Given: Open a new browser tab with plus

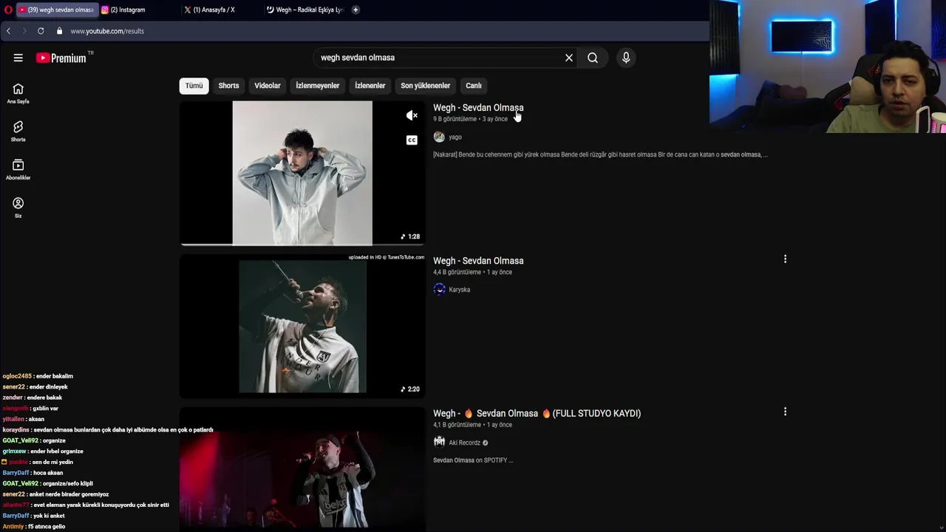Looking at the screenshot, I should 355,10.
